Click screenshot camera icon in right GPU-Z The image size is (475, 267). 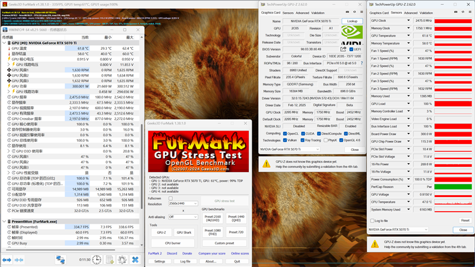455,12
